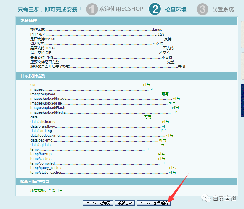244x209 pixels.
Task: Click the 模板可写性检查 section header
Action: click(x=127, y=181)
